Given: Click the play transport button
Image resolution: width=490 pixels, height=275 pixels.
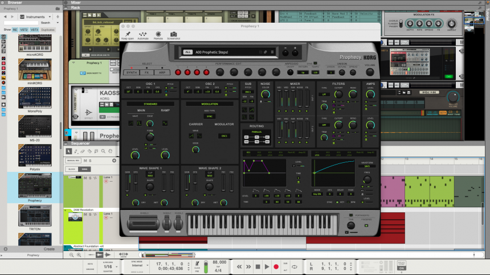Looking at the screenshot, I should (x=267, y=267).
